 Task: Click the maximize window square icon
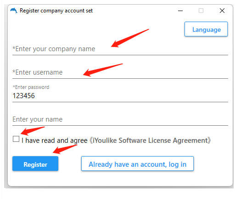[x=201, y=11]
